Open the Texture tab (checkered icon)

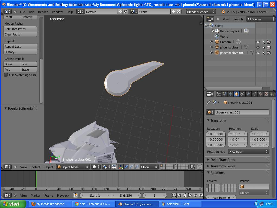point(266,94)
